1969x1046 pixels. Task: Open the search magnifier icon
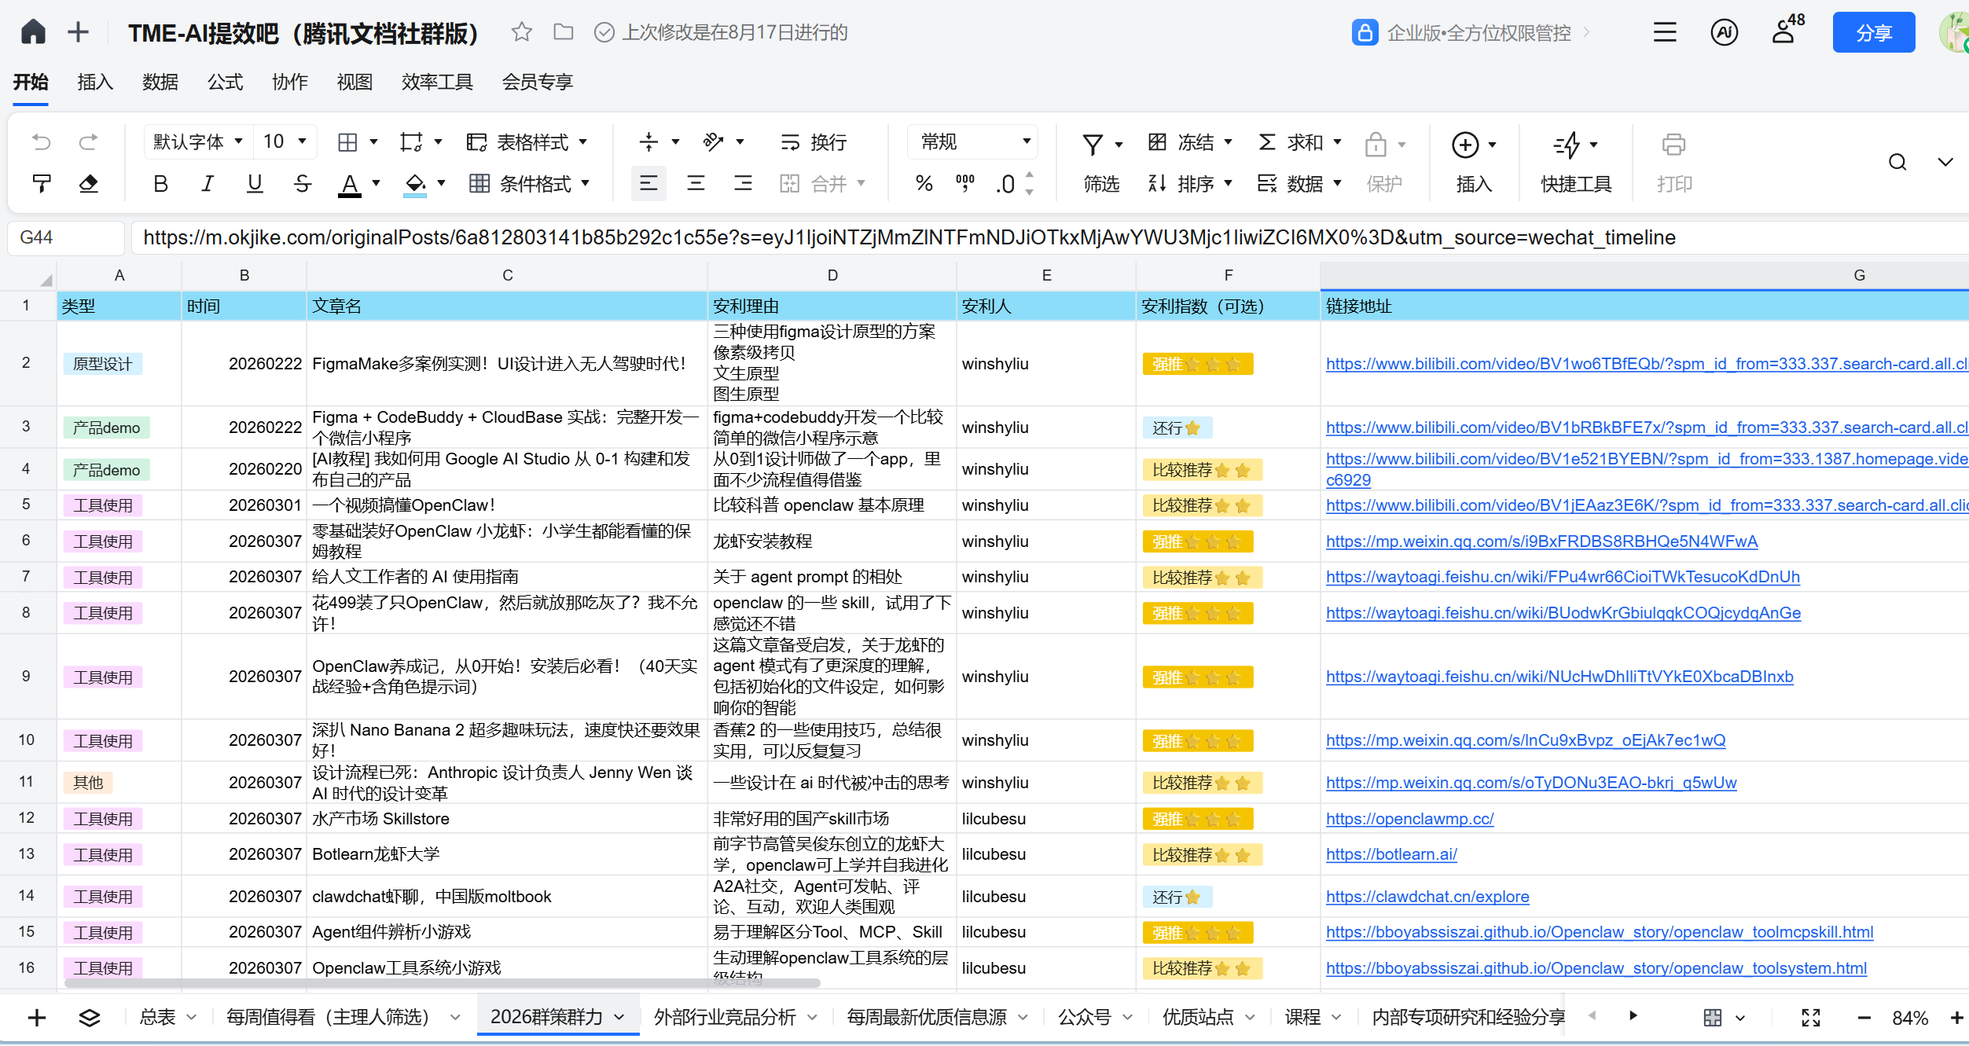[x=1897, y=163]
